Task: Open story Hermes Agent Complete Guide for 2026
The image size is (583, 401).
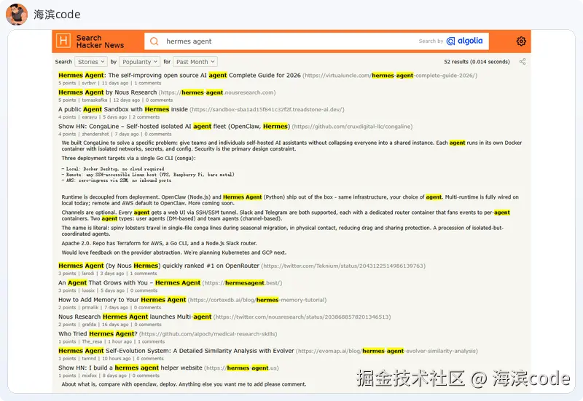Action: click(x=179, y=75)
